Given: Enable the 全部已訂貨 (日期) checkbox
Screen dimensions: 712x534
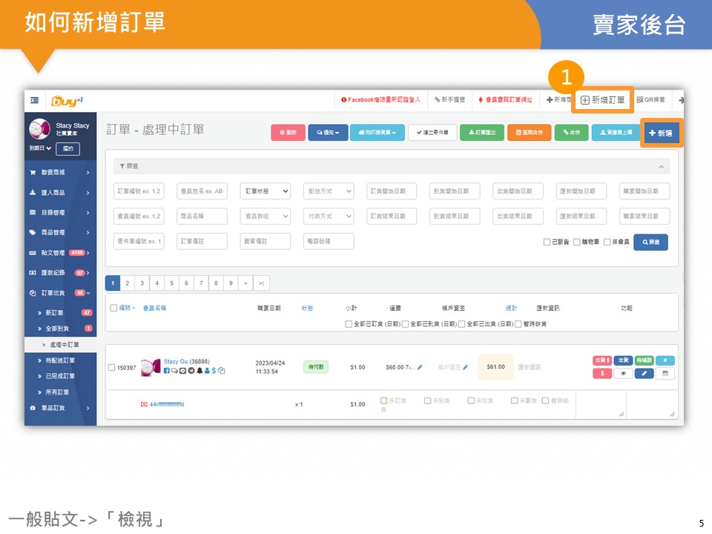Looking at the screenshot, I should (x=349, y=323).
